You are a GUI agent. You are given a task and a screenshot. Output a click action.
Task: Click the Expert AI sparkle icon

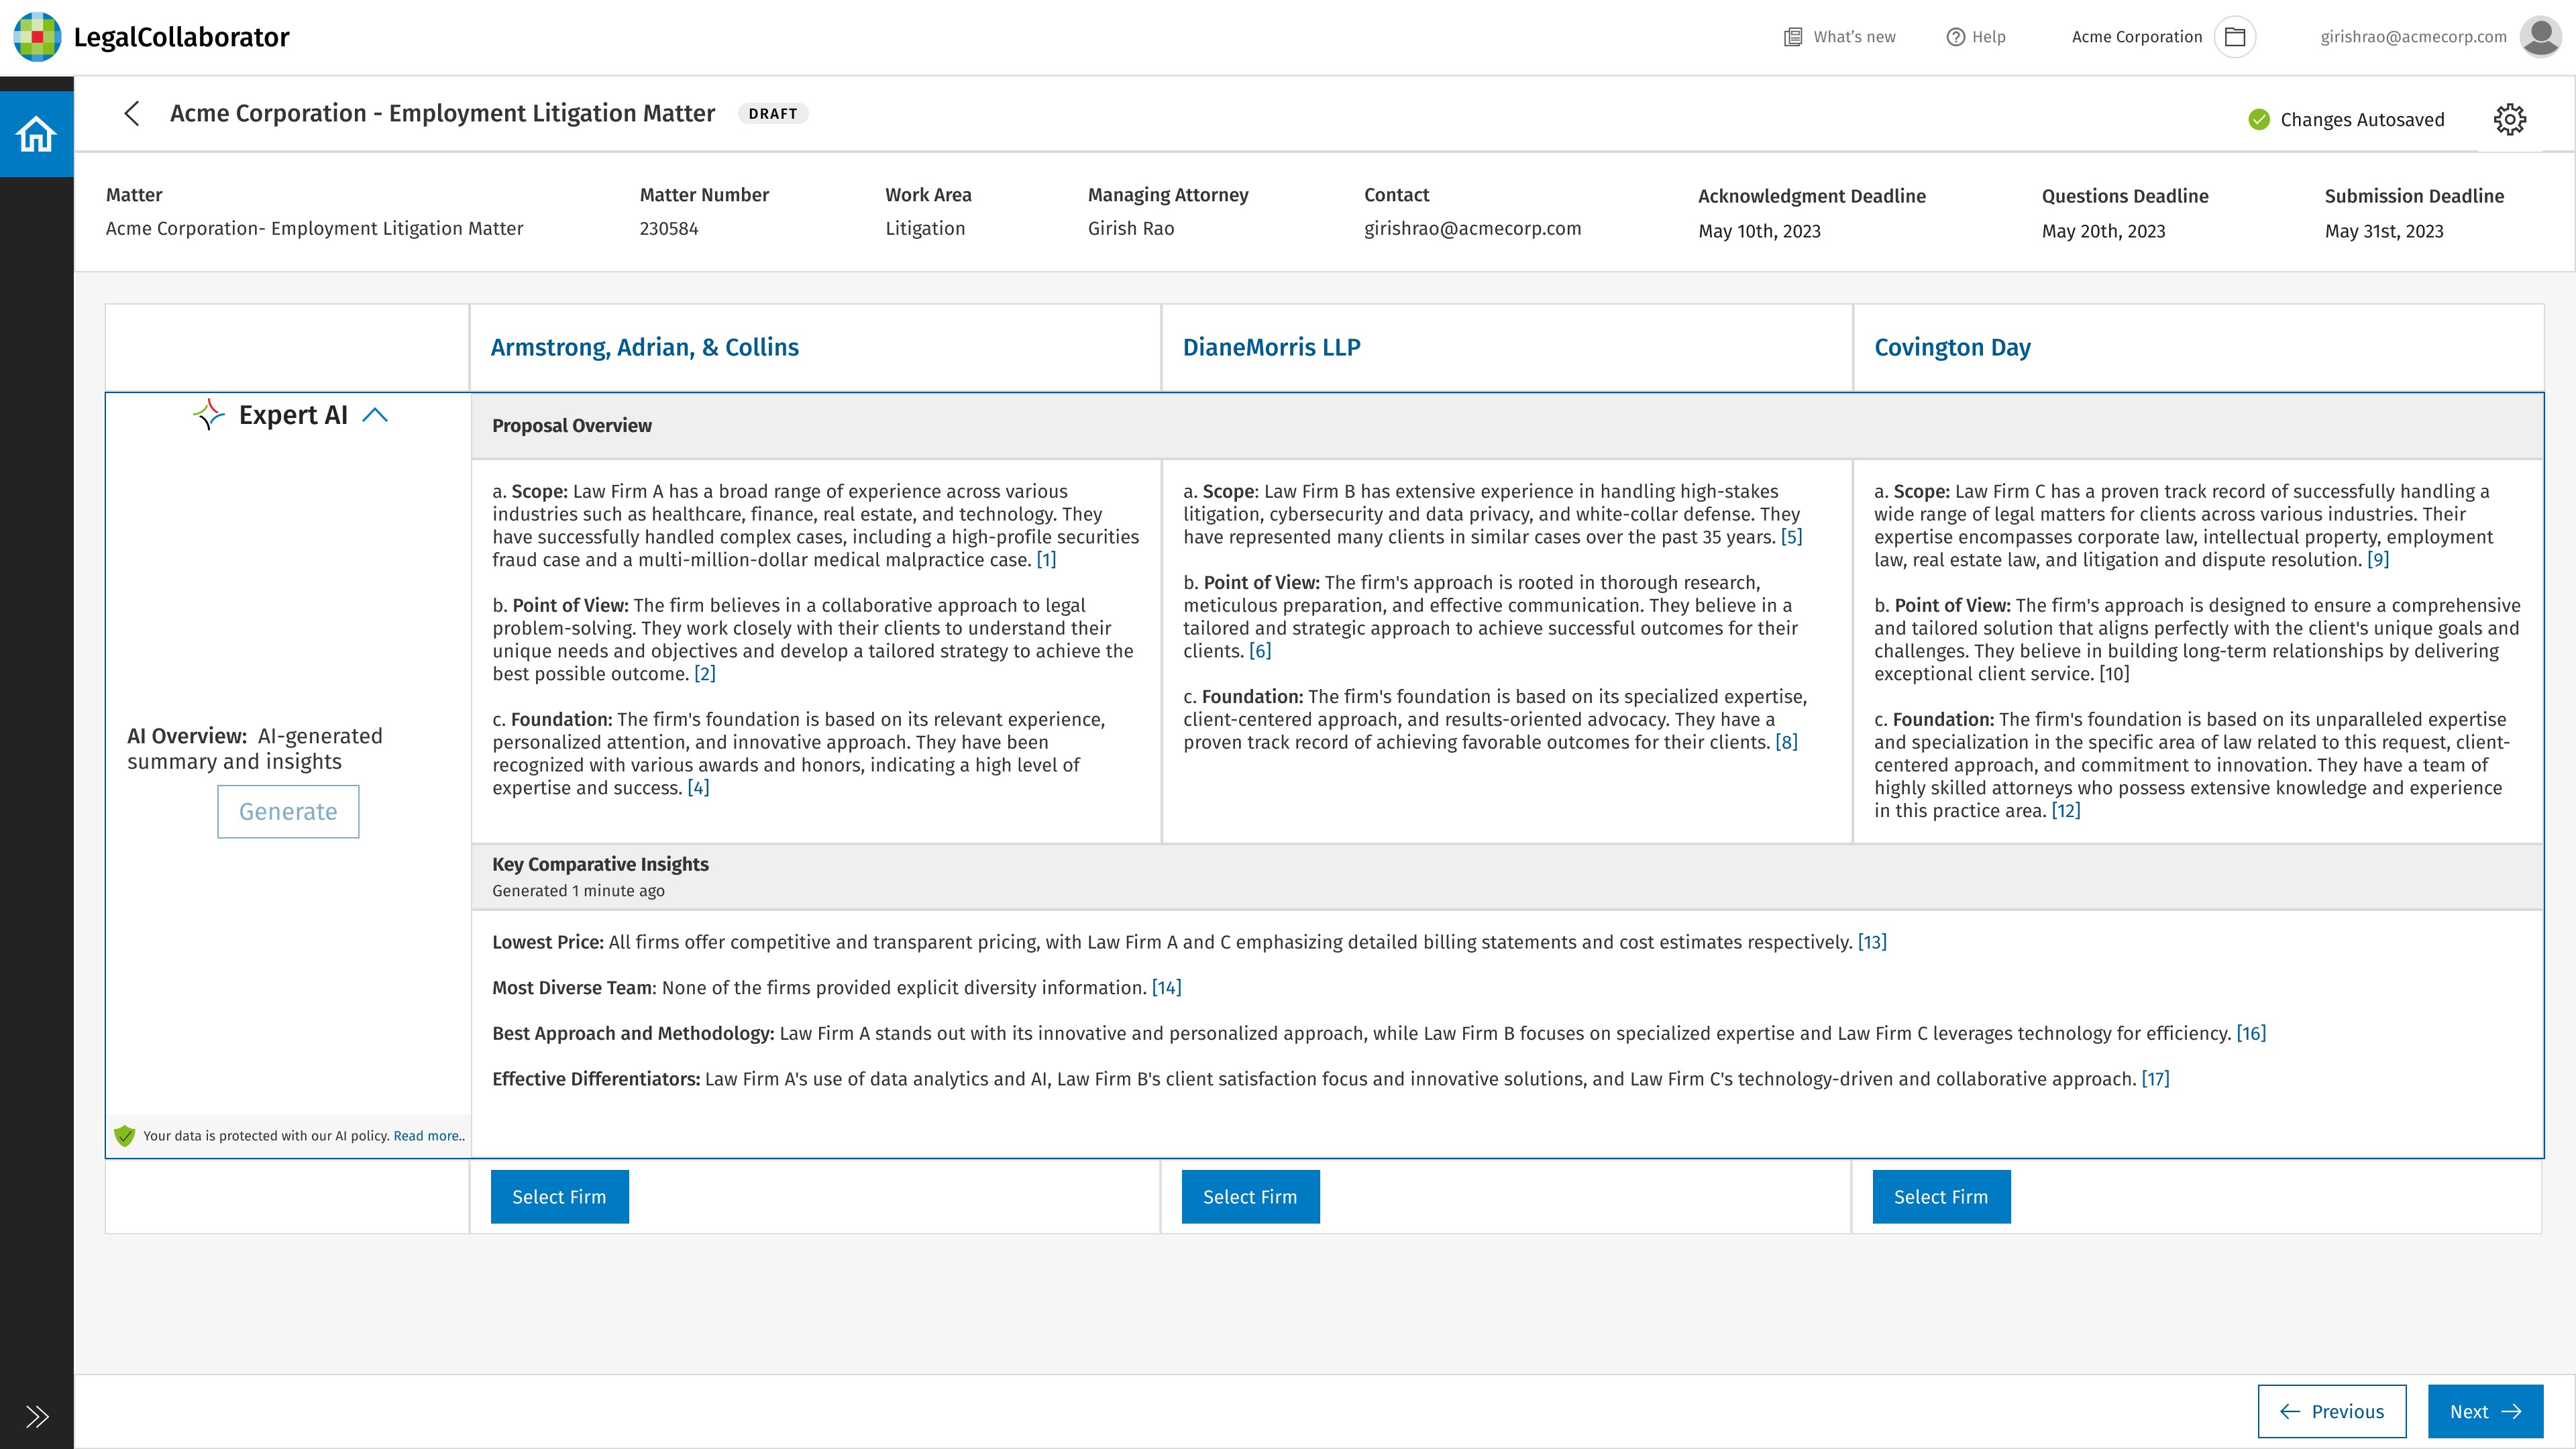tap(209, 415)
